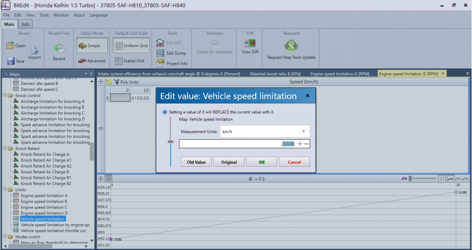Click vertical value slider handle in dialog
This screenshot has width=472, height=250.
click(x=171, y=142)
